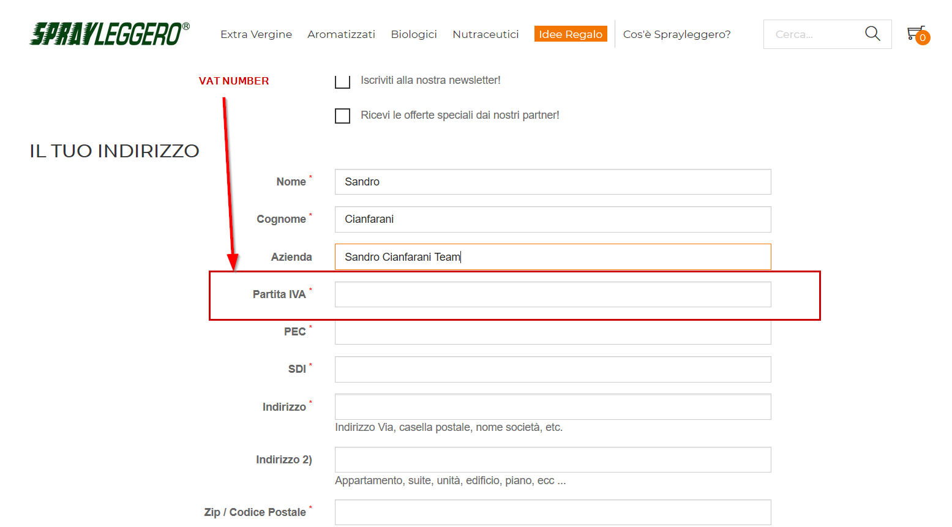The width and height of the screenshot is (952, 527).
Task: Click the Cognome field containing Cianfarani
Action: pyautogui.click(x=553, y=219)
